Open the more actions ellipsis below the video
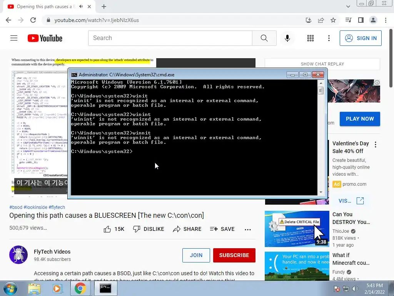 [x=248, y=229]
